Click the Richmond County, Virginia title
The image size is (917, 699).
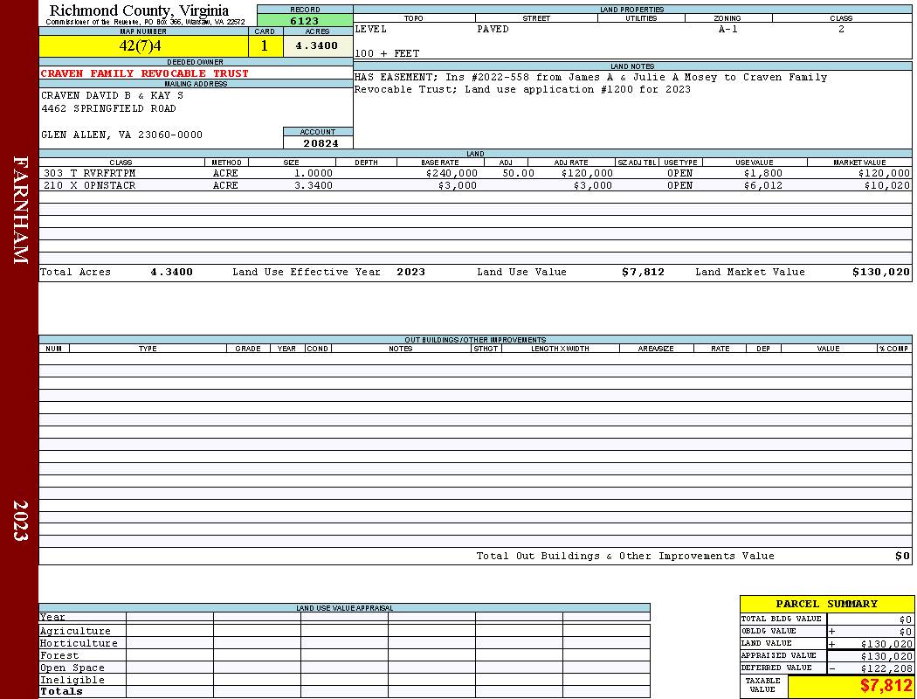click(139, 10)
